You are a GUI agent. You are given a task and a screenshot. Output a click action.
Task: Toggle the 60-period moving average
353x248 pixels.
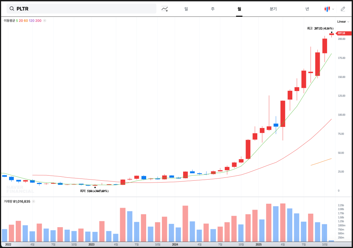(x=26, y=20)
